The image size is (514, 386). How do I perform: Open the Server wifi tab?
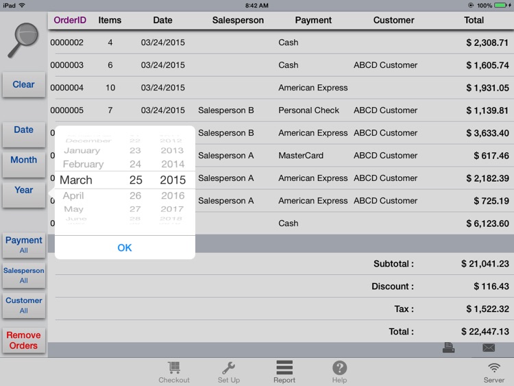[x=493, y=373]
